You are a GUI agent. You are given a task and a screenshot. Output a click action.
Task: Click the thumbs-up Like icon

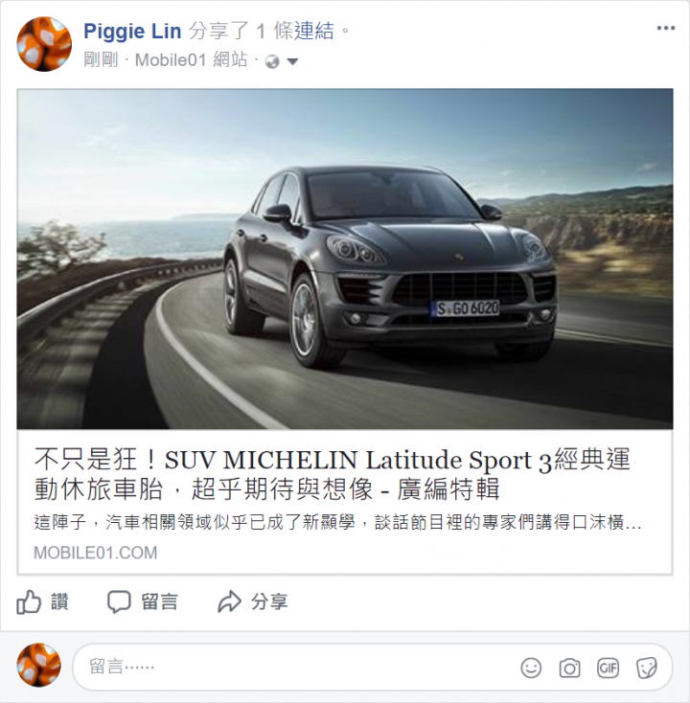(x=29, y=601)
